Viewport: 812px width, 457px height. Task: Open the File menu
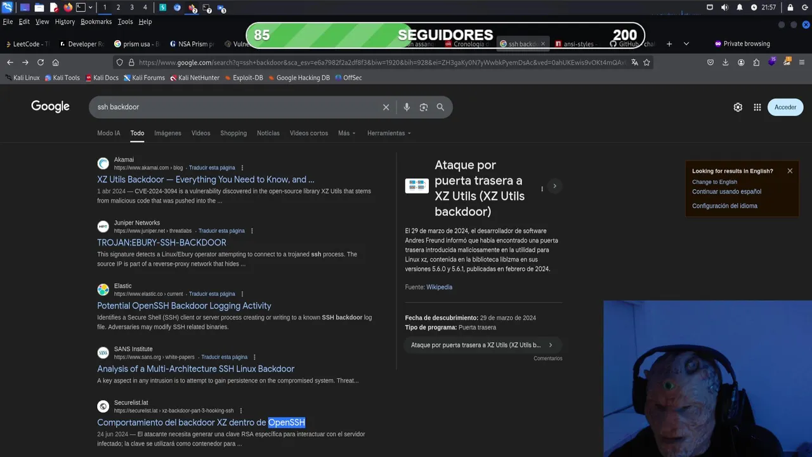pos(8,22)
